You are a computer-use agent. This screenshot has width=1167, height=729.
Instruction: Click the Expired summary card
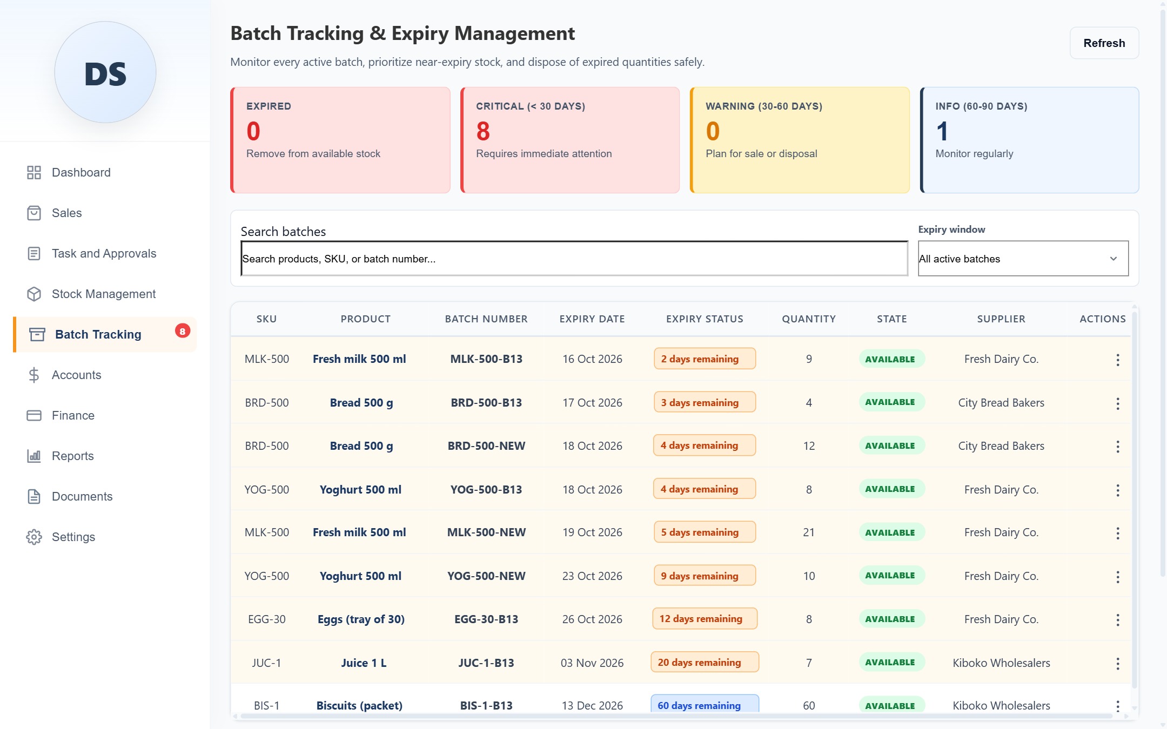click(340, 140)
